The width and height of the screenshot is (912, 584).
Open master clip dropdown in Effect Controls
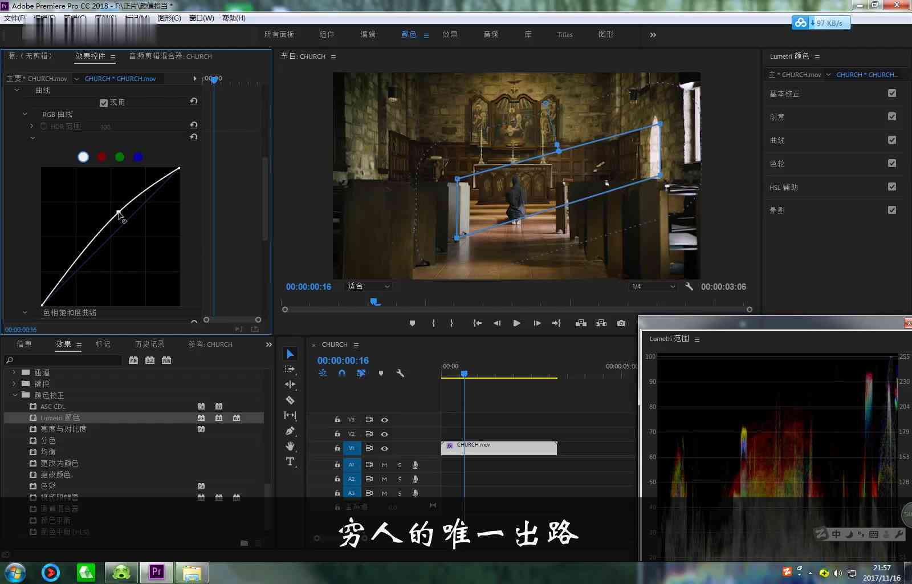[76, 79]
